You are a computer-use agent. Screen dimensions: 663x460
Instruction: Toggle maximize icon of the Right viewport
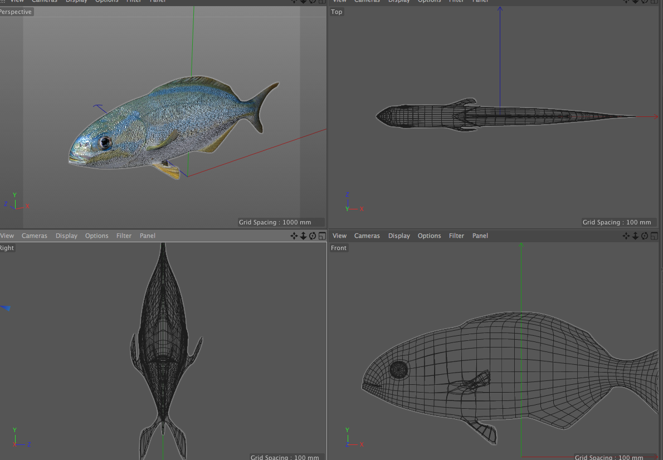coord(322,236)
